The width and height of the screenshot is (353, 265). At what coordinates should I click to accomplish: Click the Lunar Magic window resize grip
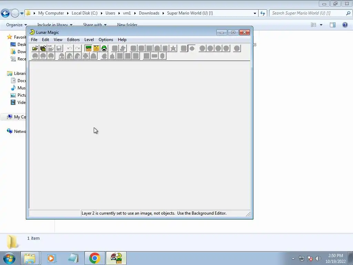pos(248,214)
